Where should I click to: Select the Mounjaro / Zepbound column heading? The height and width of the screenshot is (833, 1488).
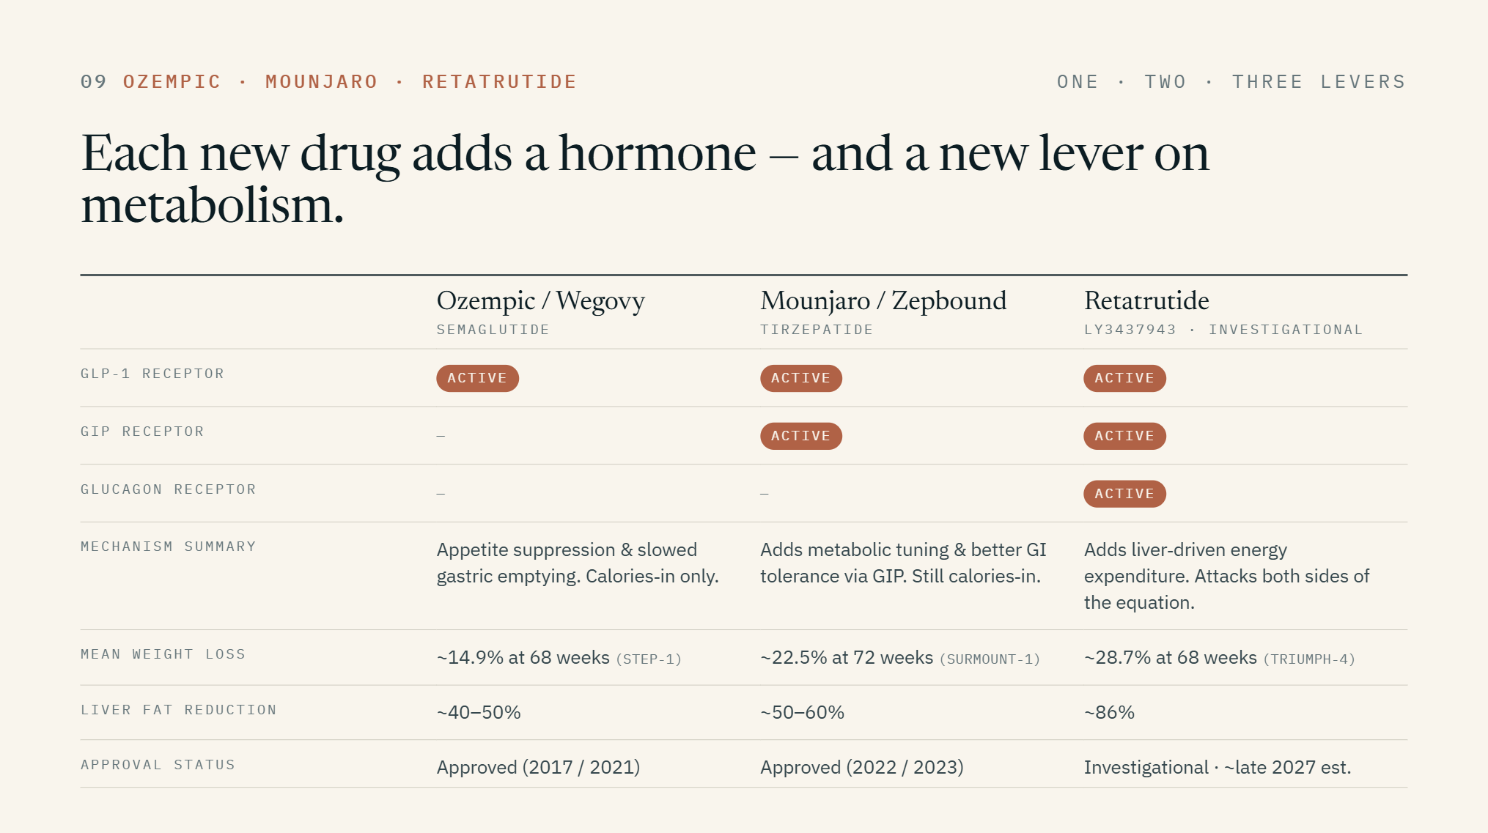click(x=883, y=301)
